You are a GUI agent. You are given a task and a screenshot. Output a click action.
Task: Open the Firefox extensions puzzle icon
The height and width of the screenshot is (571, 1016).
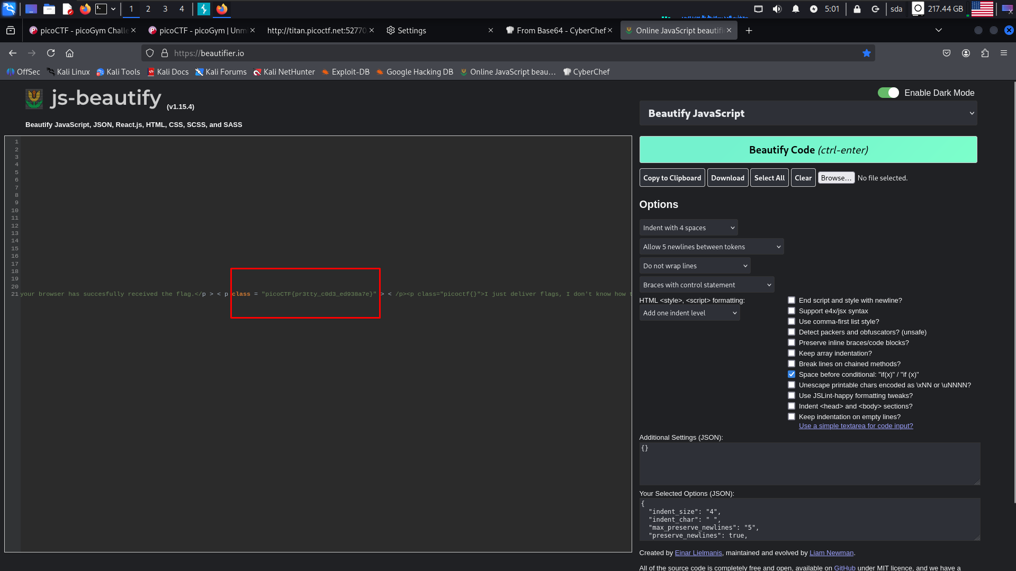pos(985,53)
